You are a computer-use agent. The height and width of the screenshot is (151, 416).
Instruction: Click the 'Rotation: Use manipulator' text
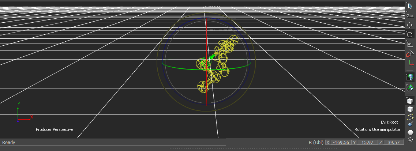[377, 129]
